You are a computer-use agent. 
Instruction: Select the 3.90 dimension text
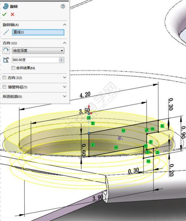coord(98,198)
